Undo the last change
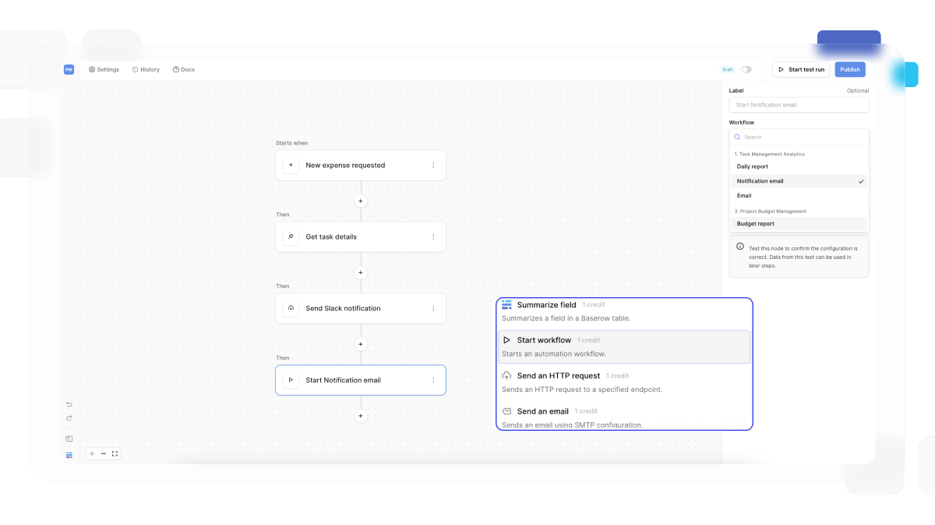Screen dimensions: 935x525 click(x=69, y=404)
